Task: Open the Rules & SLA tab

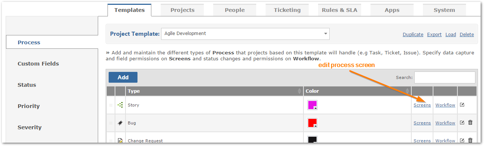Action: pyautogui.click(x=339, y=10)
